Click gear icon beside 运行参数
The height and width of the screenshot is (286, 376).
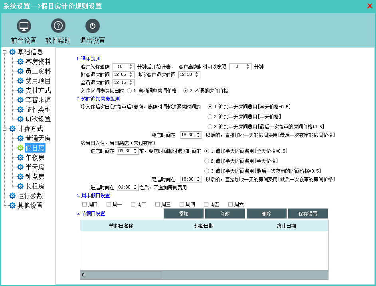(12, 196)
